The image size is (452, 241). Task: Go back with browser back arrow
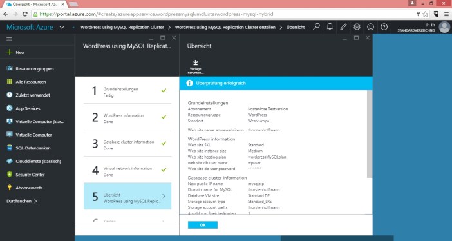click(x=6, y=14)
